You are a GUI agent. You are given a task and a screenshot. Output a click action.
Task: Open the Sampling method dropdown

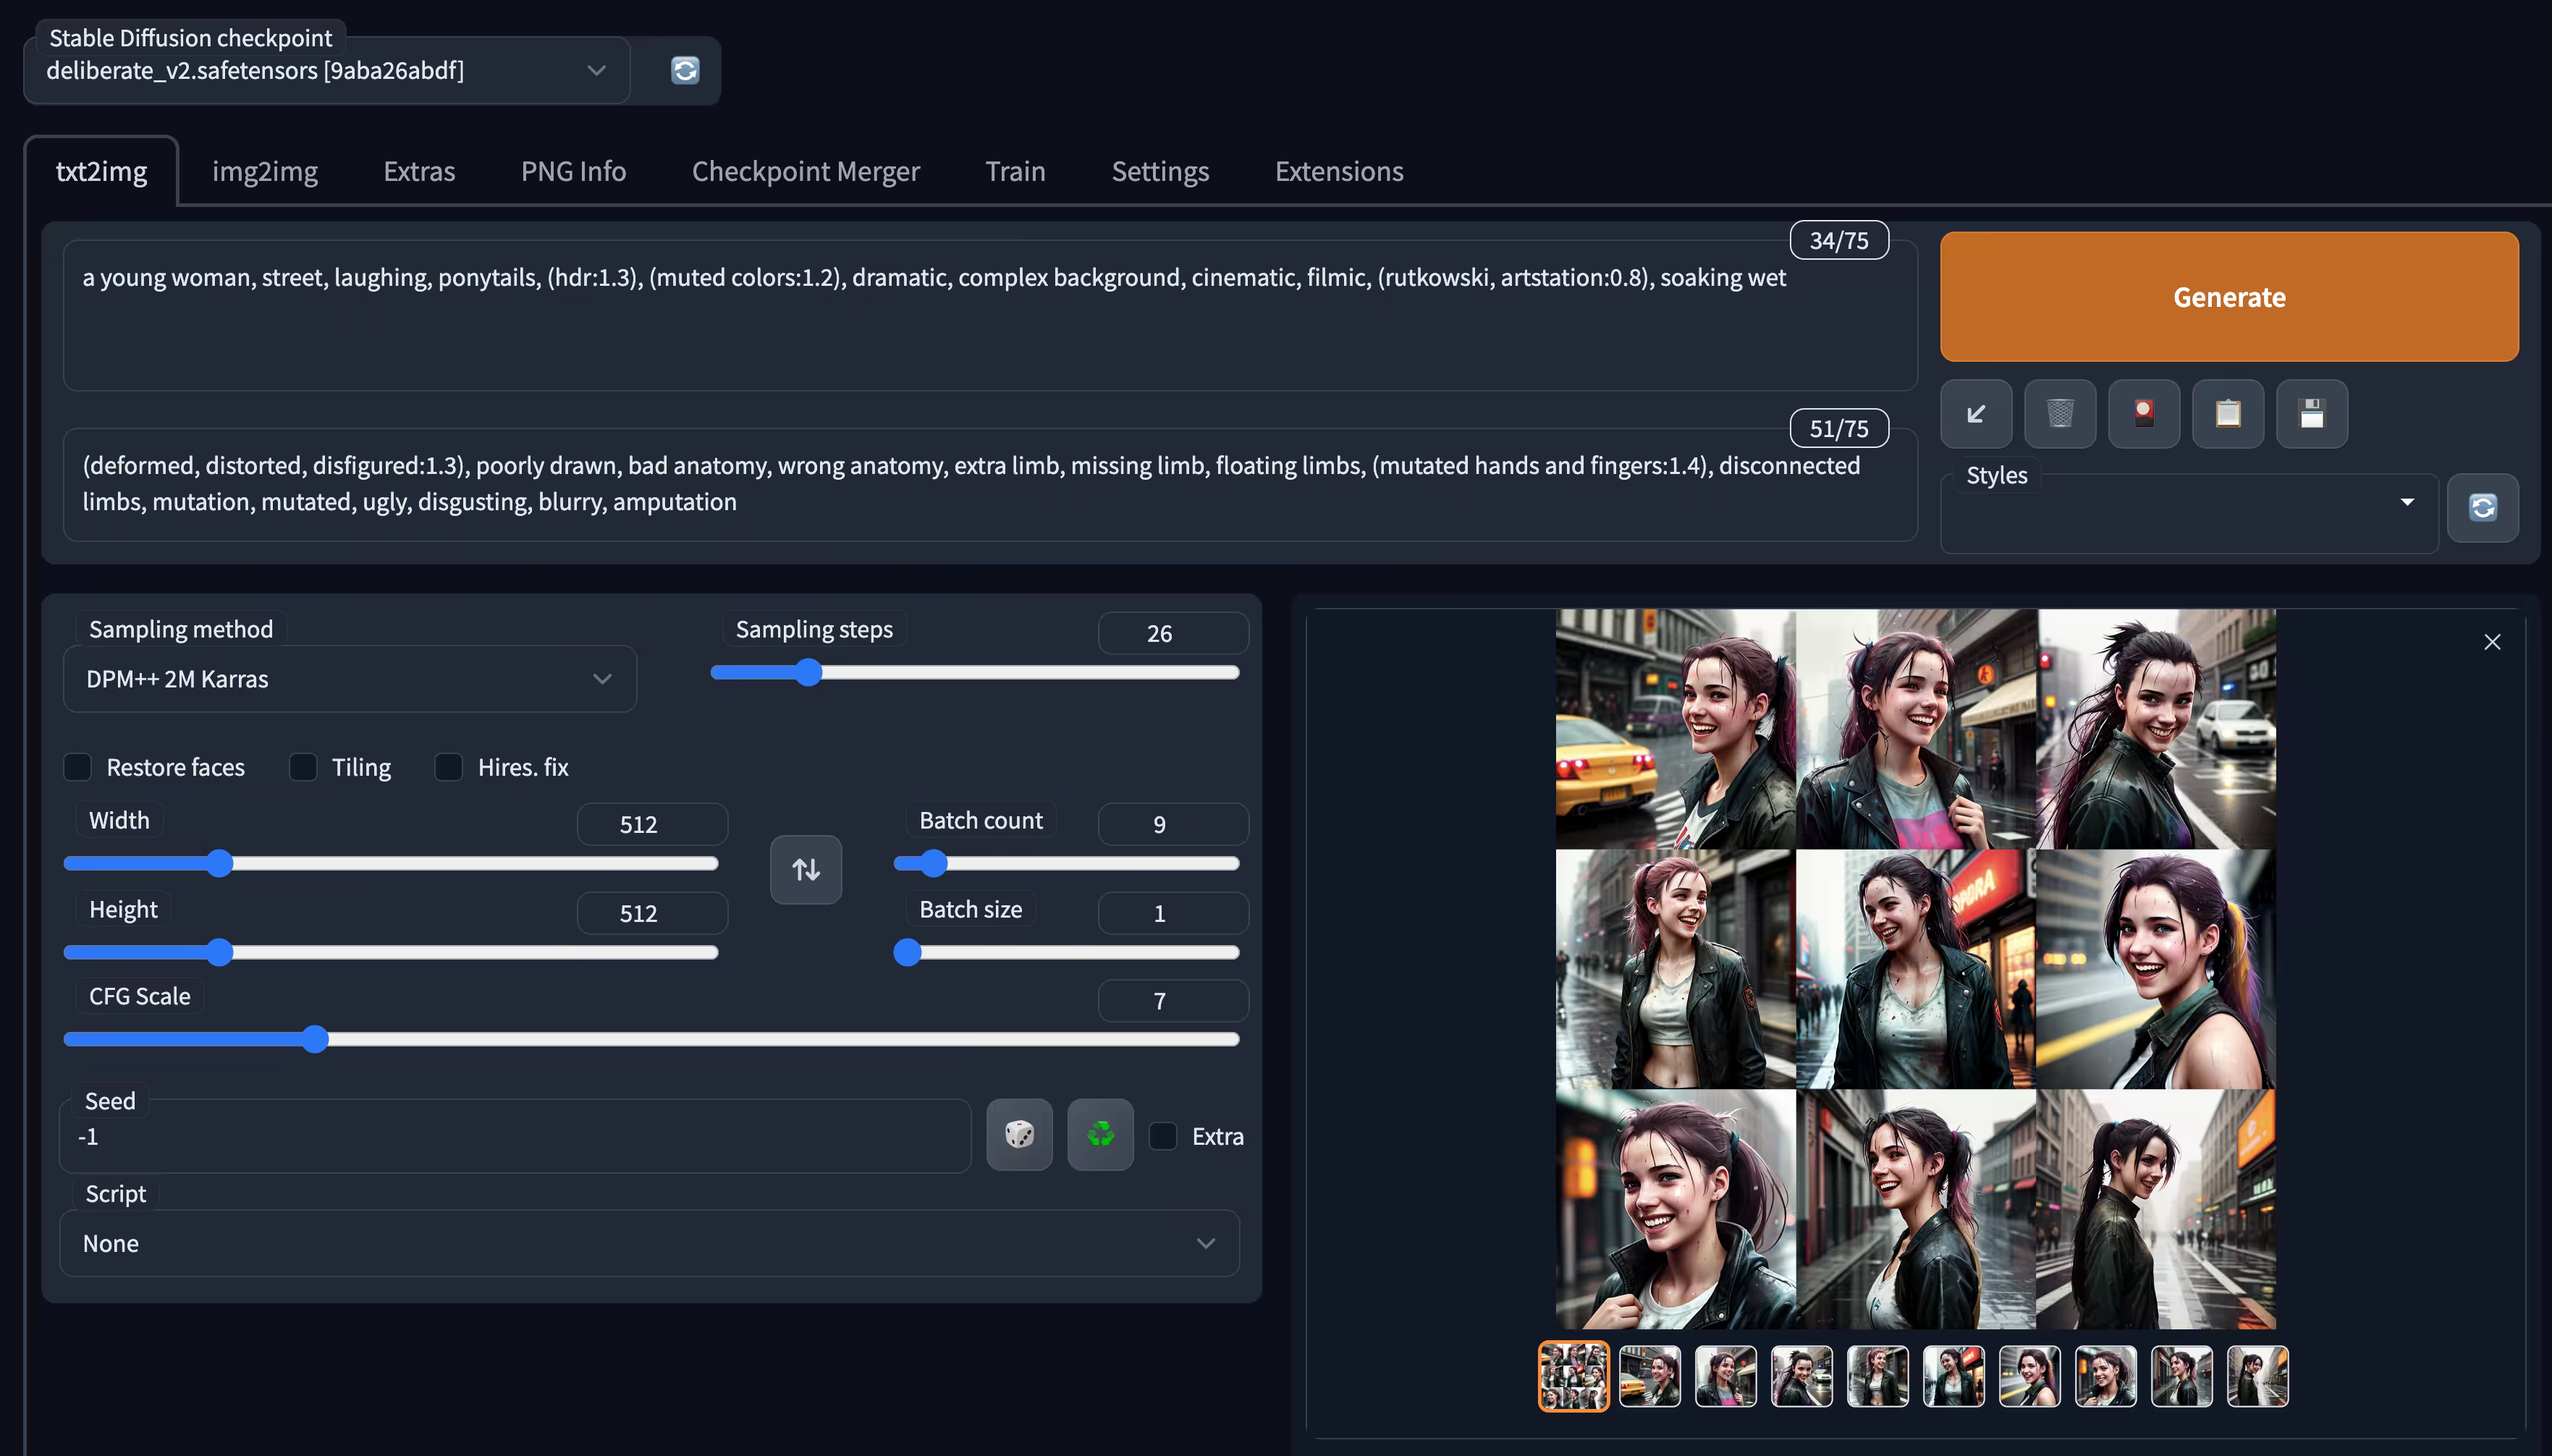349,679
